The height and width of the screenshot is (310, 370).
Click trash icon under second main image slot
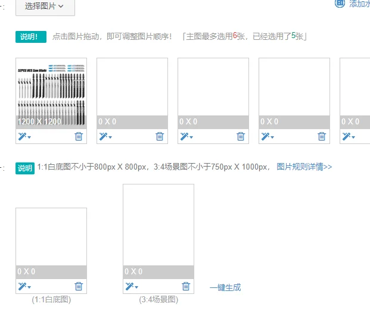tap(160, 136)
